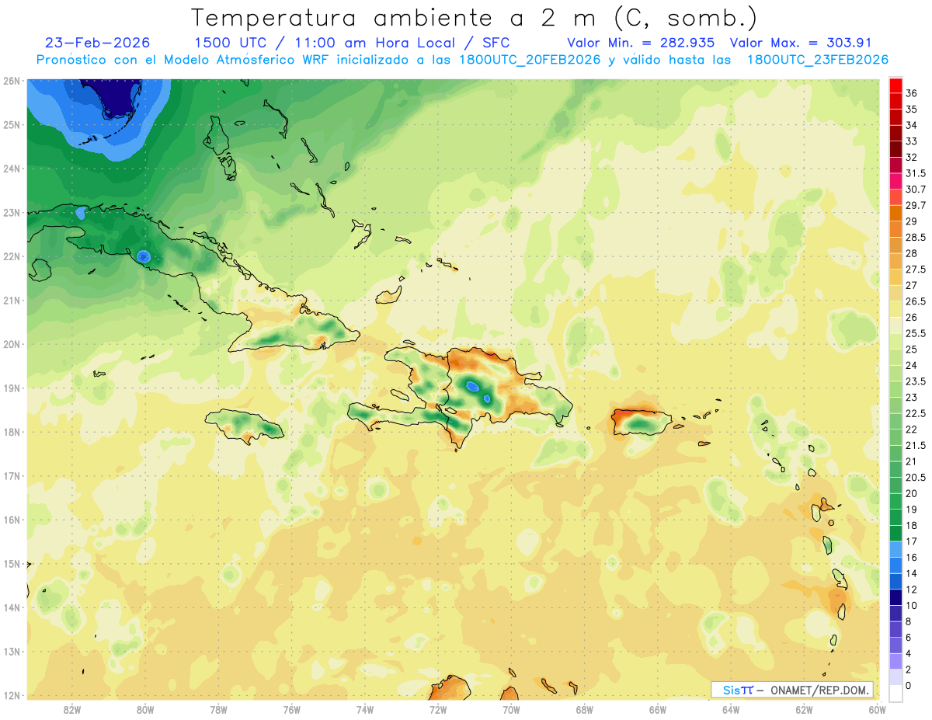Click the 66W longitude axis label
Screen dimensions: 932x720
(x=657, y=709)
